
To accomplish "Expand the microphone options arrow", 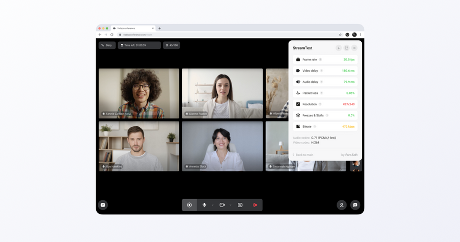I will pyautogui.click(x=212, y=205).
